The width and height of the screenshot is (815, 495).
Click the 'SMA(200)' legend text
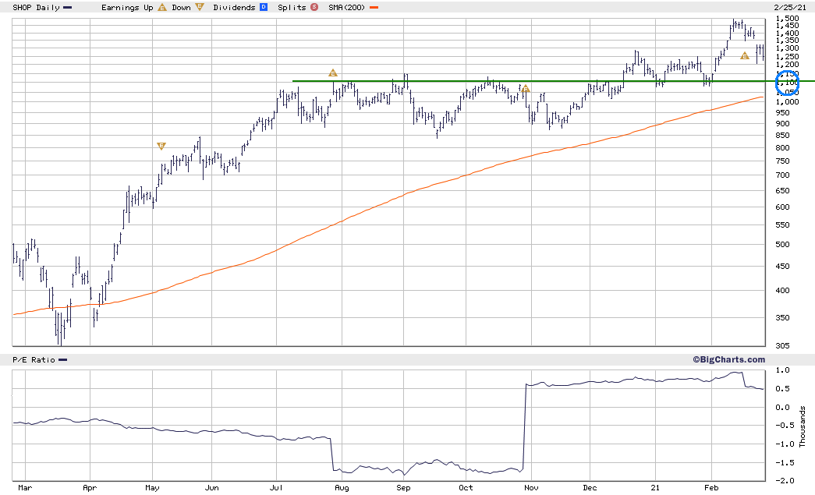click(x=347, y=7)
